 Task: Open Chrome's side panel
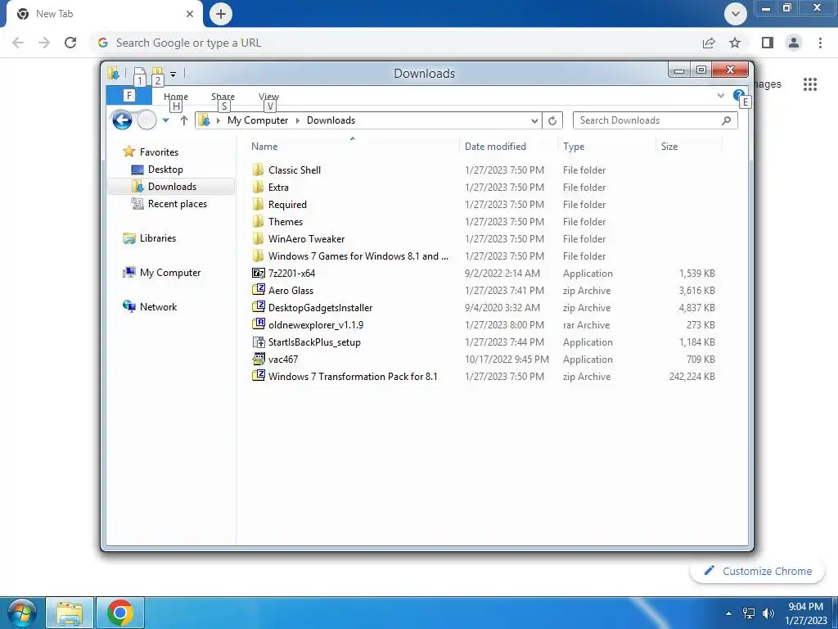(x=768, y=43)
